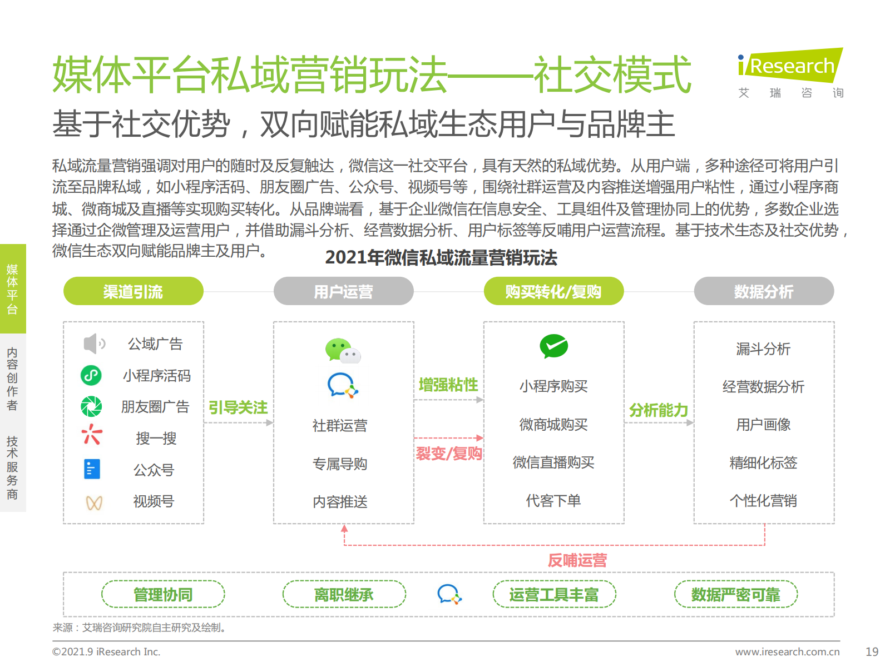Open the www.iresearch.com.cn link
The height and width of the screenshot is (667, 890).
click(788, 651)
